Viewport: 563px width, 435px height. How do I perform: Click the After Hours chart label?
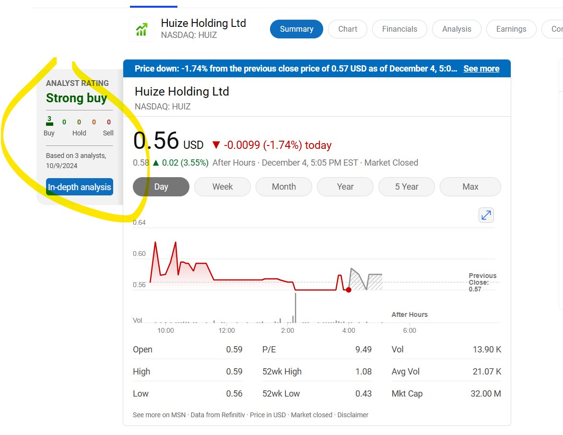410,314
